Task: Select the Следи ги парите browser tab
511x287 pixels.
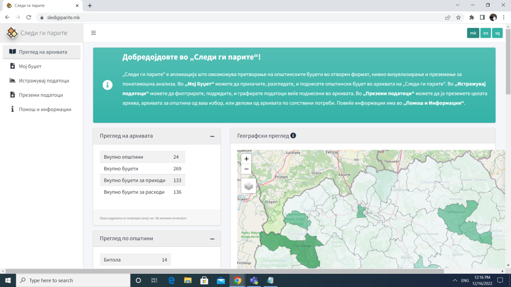Action: pos(43,6)
